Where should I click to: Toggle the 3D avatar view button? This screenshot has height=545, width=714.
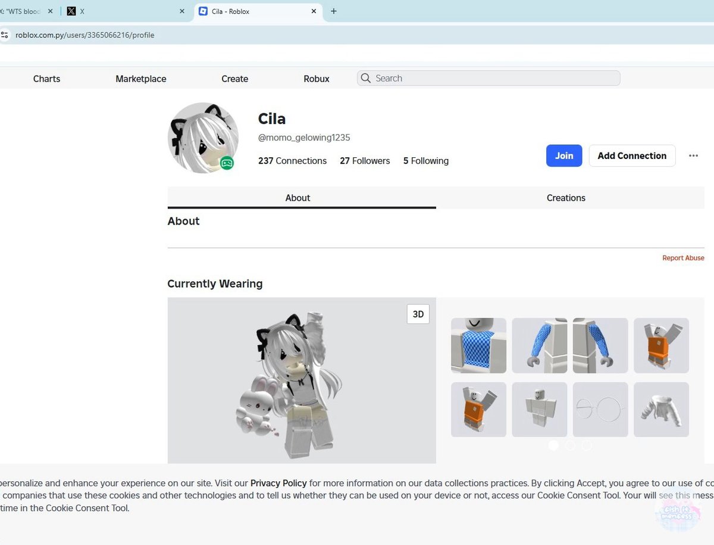pos(418,314)
